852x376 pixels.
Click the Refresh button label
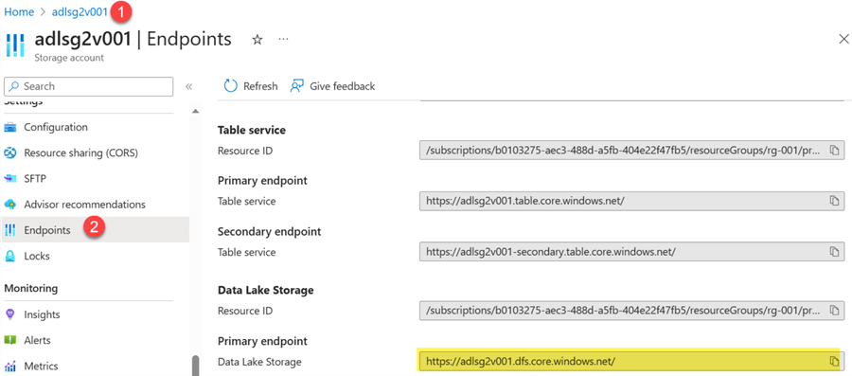[260, 86]
